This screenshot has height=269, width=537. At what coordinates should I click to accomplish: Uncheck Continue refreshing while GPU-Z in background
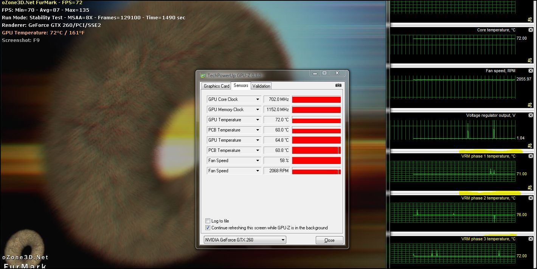208,228
